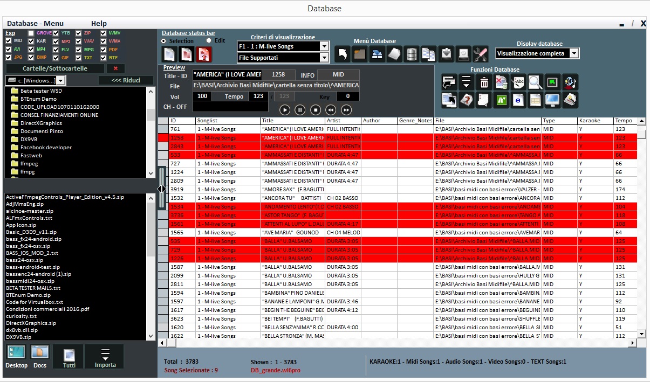This screenshot has width=650, height=382.
Task: Click the song table's horizontal scrollbar
Action: [398, 343]
